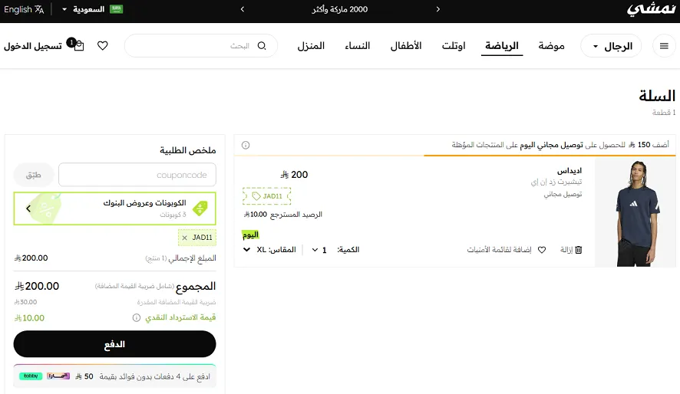The width and height of the screenshot is (680, 394).
Task: Show previous promo banner with left arrow
Action: pyautogui.click(x=243, y=9)
